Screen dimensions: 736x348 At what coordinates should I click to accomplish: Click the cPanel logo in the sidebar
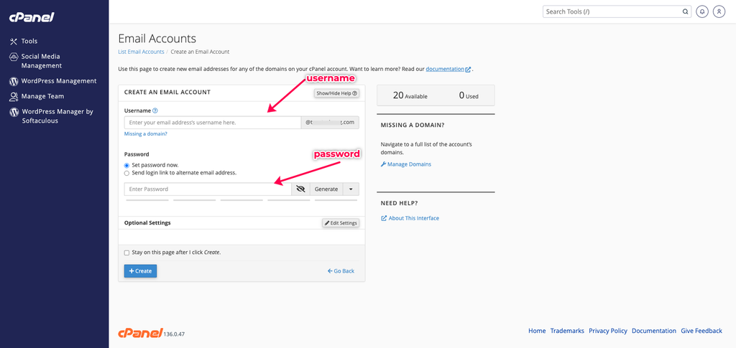pos(32,17)
